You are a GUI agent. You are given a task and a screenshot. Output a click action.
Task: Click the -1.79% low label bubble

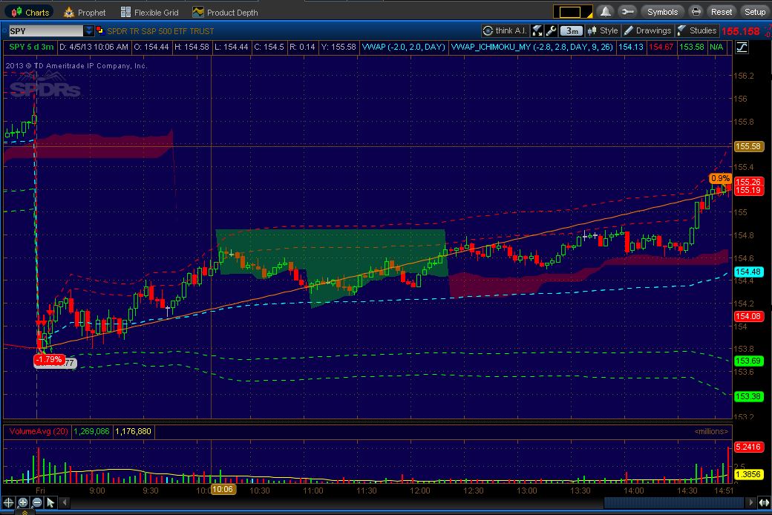tap(49, 360)
